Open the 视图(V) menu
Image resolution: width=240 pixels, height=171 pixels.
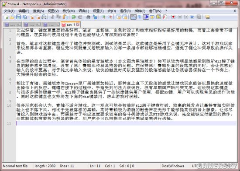[x=53, y=11]
